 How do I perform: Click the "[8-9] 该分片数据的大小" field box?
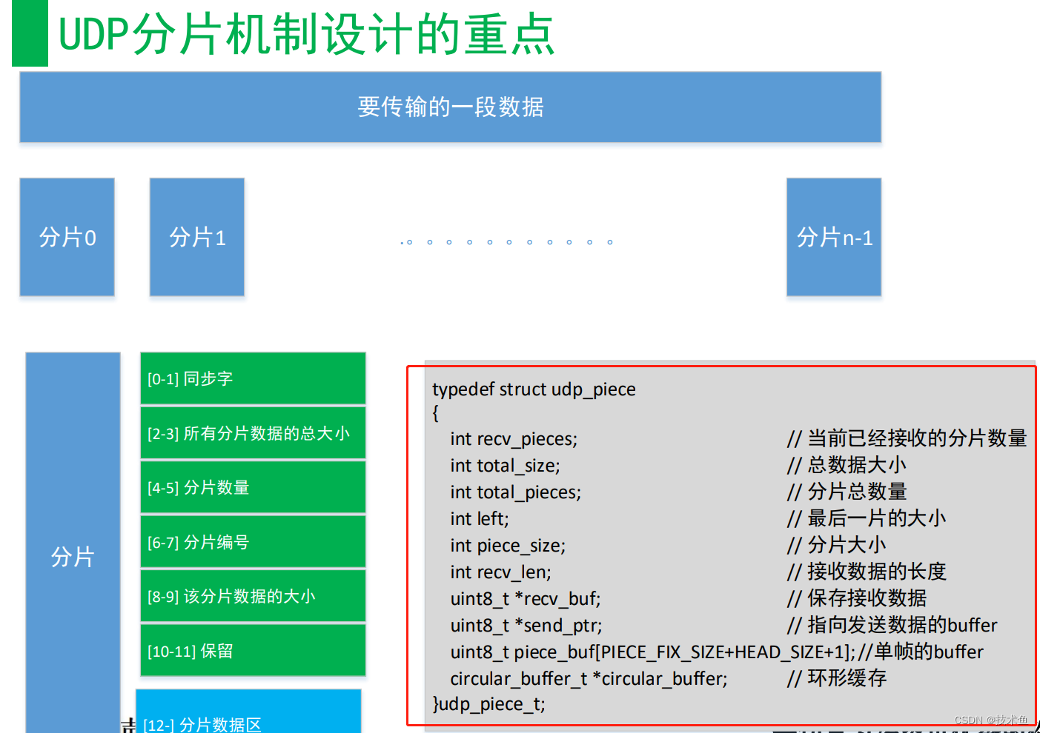[x=253, y=596]
